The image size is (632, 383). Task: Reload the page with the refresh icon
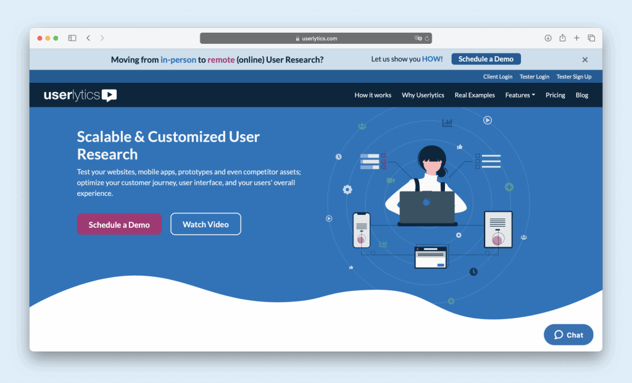click(x=427, y=38)
